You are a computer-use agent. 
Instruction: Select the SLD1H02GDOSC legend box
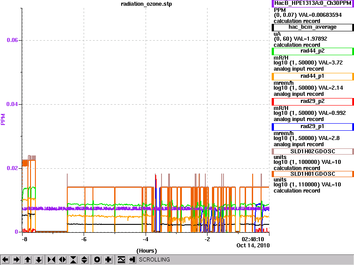313,151
